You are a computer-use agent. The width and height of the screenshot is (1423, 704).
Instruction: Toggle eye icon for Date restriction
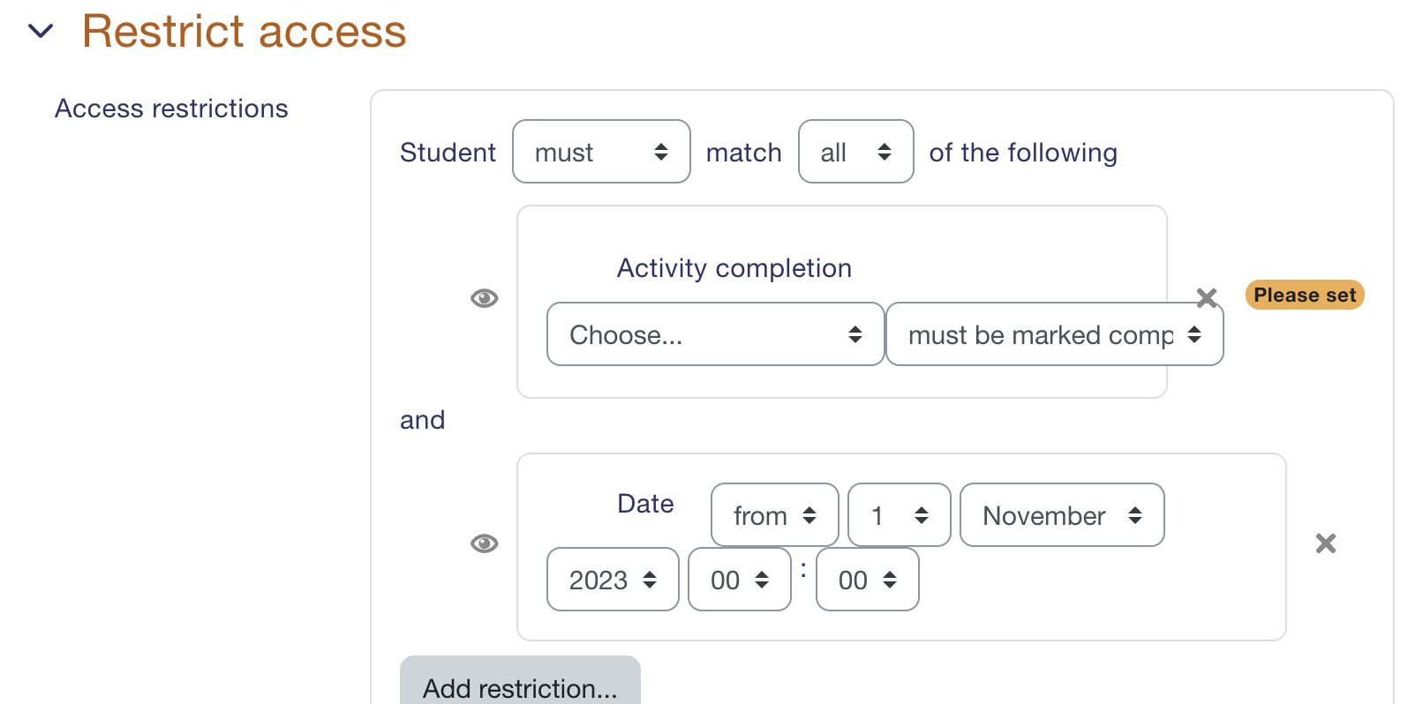pos(485,543)
